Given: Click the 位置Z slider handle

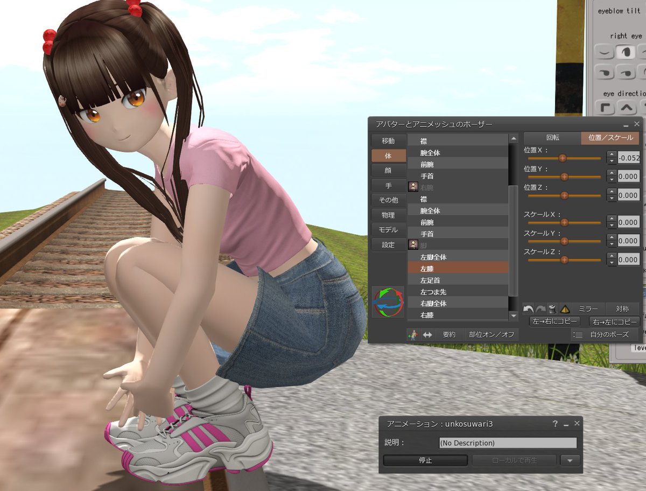Looking at the screenshot, I should (565, 195).
